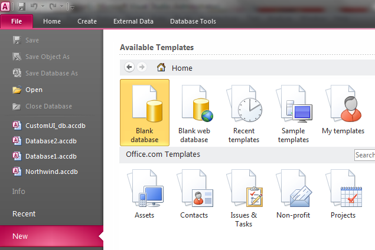Image resolution: width=375 pixels, height=250 pixels.
Task: Switch to the Home ribbon tab
Action: 52,21
